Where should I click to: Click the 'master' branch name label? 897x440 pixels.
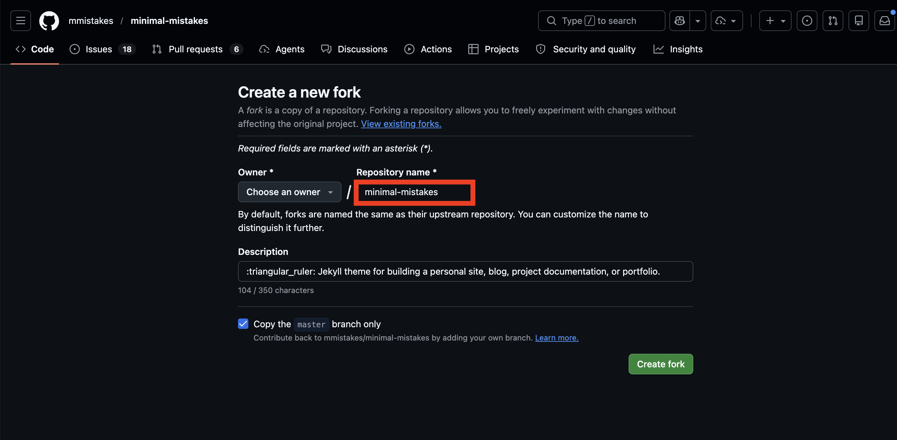(x=311, y=325)
